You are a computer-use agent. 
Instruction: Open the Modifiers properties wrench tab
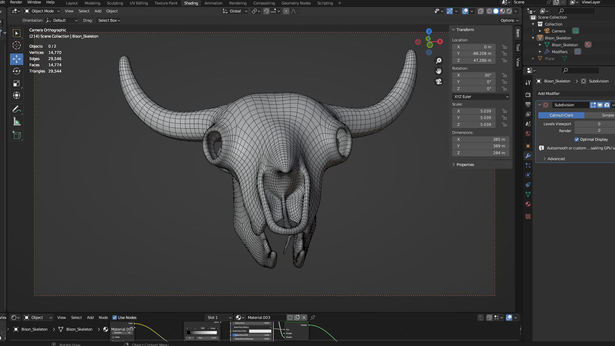click(528, 156)
